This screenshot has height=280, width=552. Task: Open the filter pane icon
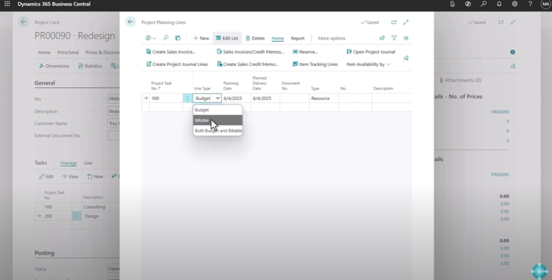(394, 38)
